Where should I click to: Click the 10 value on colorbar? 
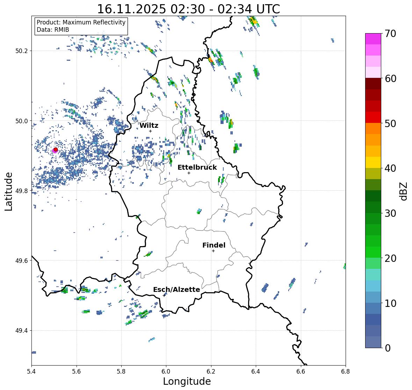pos(390,303)
